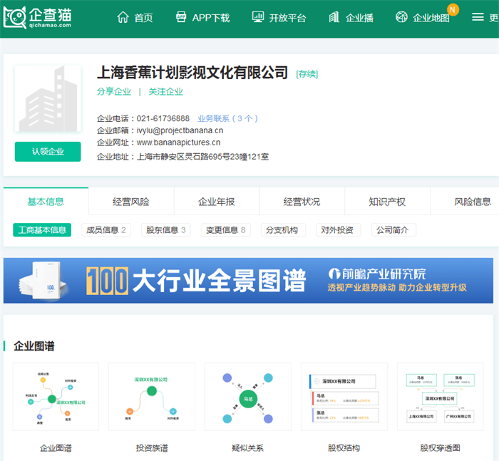Open the 业务联系（3个）link

(227, 118)
